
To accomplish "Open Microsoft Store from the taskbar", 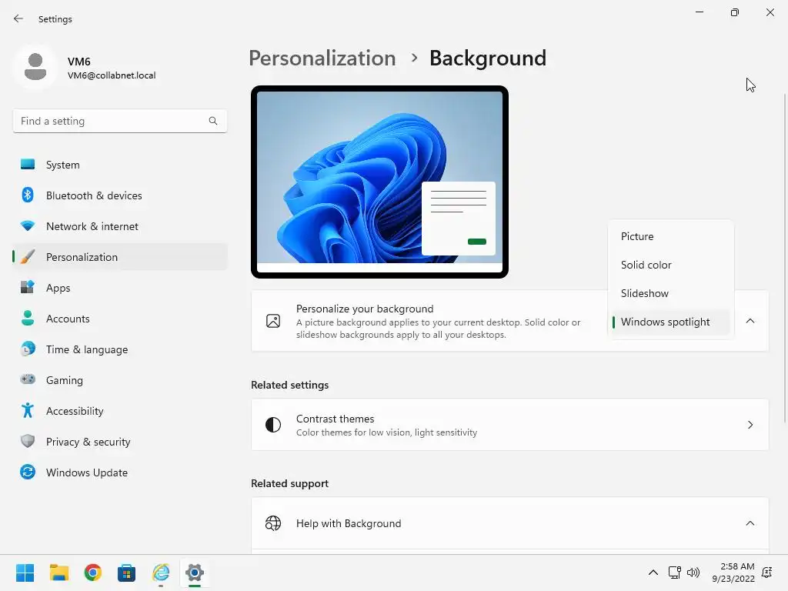I will 127,573.
